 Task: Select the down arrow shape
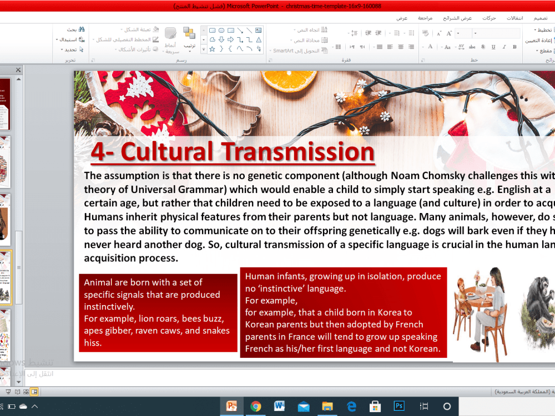tap(221, 39)
